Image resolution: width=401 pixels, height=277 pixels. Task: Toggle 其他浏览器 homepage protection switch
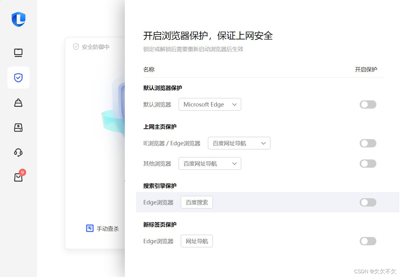[x=368, y=163]
